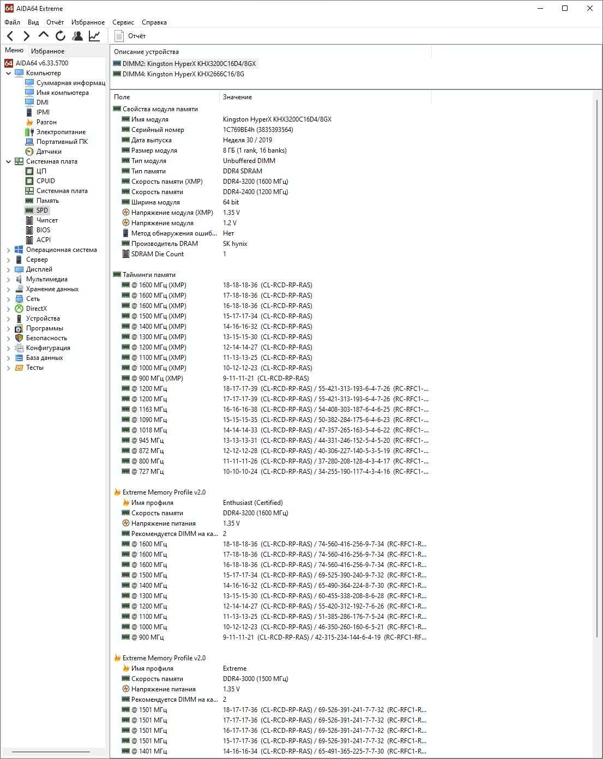
Task: Open the user profile toolbar icon
Action: pos(77,36)
